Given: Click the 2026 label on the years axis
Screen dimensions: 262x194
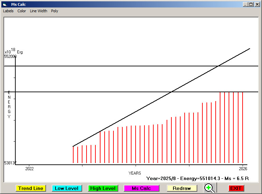Looking at the screenshot, I should coord(243,168).
